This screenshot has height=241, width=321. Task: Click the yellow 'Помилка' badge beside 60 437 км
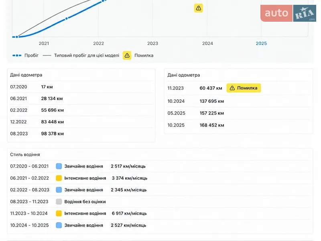point(244,88)
